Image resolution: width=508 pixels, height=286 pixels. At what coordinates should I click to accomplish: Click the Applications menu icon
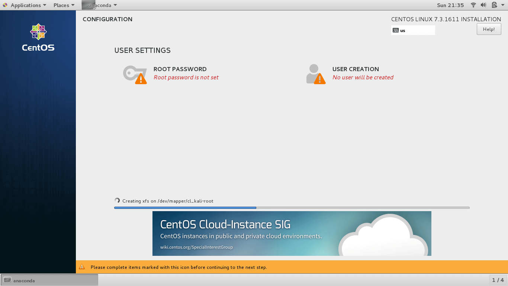point(5,5)
